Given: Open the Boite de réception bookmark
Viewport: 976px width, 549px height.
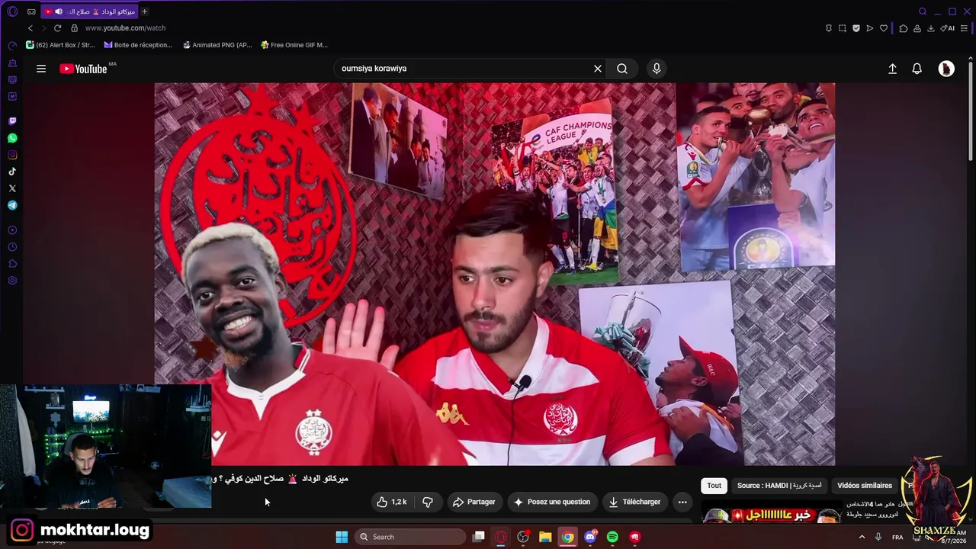Looking at the screenshot, I should [x=138, y=45].
